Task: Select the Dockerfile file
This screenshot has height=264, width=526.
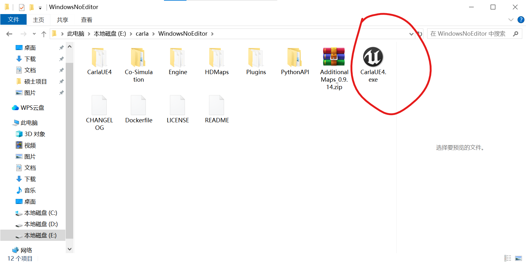Action: (139, 109)
